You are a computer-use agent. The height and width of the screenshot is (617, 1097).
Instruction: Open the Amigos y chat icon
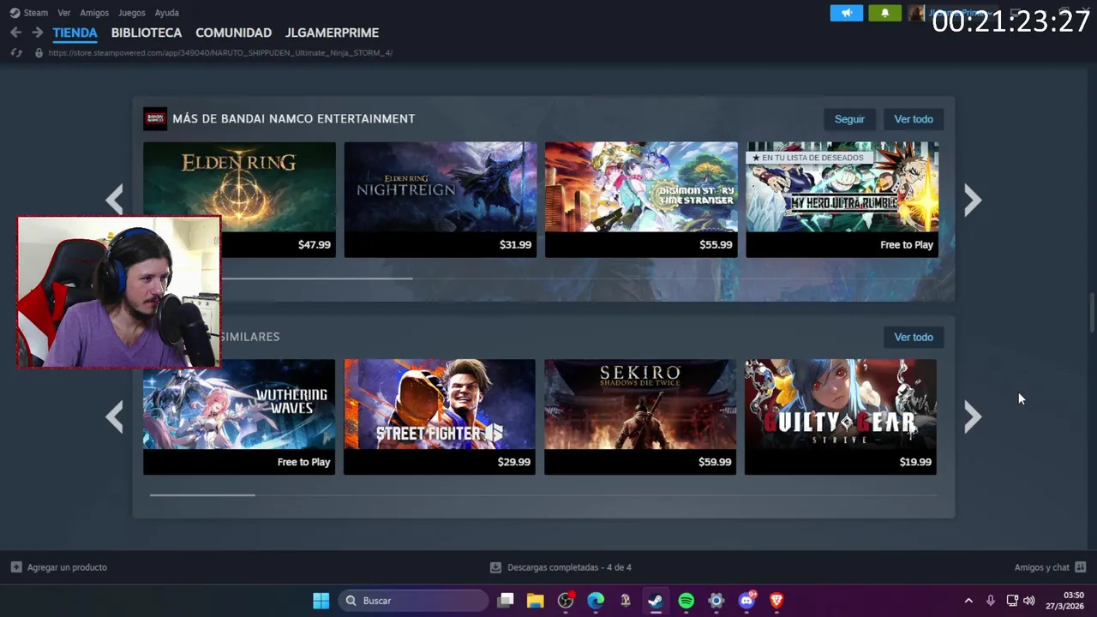[1080, 567]
